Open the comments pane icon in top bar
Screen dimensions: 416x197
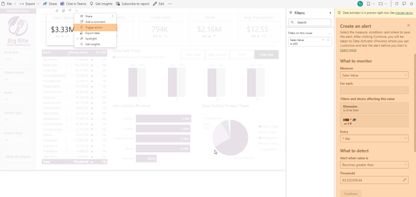404,4
